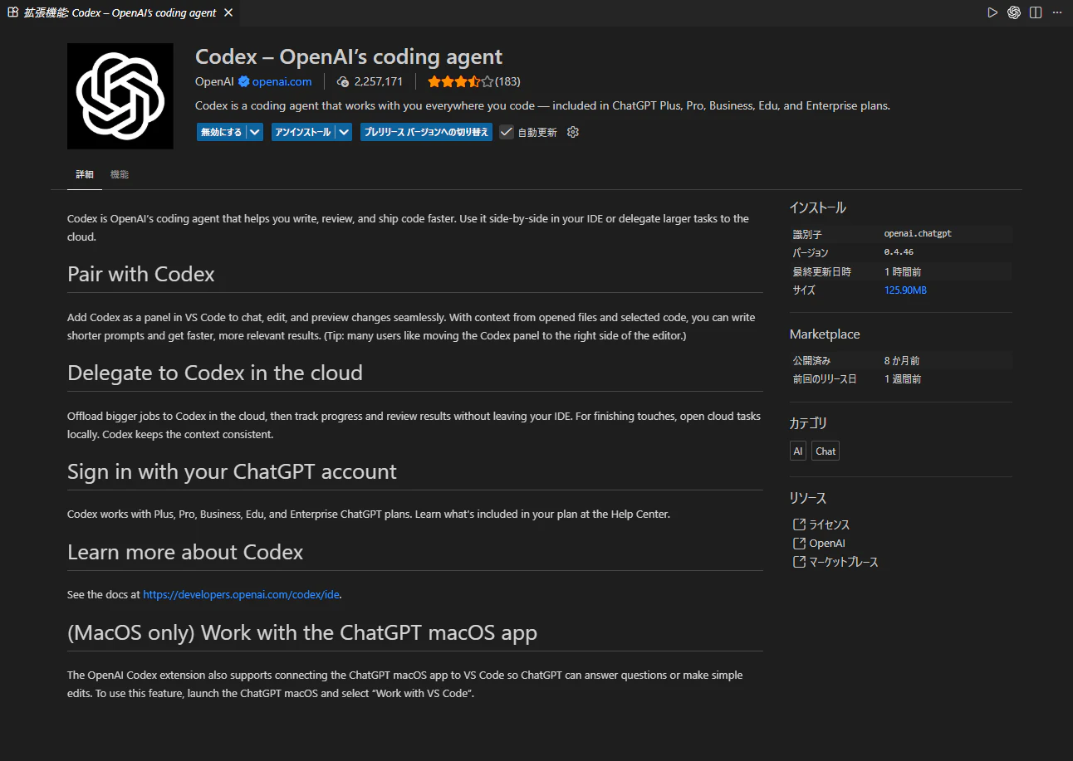Click the blue verified publisher badge

[x=244, y=81]
